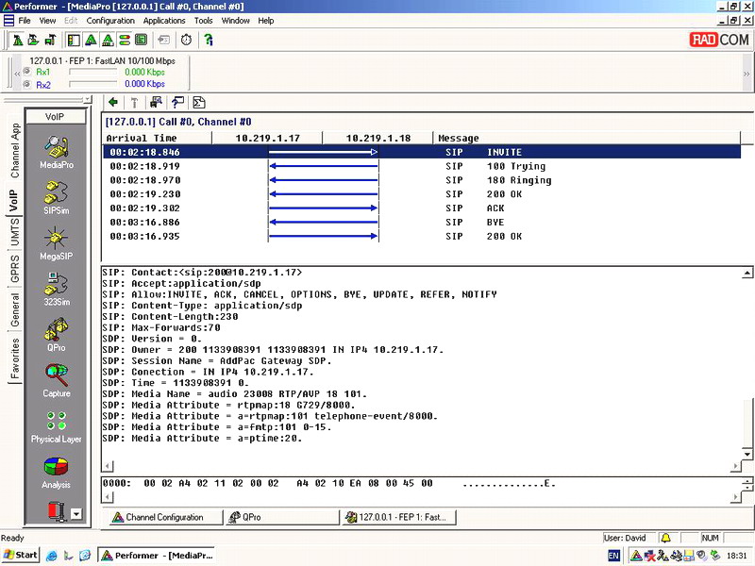Click the decode pane scroll down arrow

[x=747, y=455]
